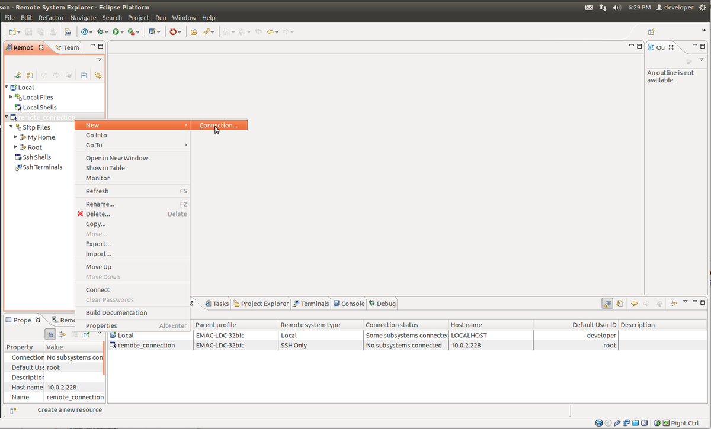
Task: Click Delete... in the context menu
Action: (x=98, y=214)
